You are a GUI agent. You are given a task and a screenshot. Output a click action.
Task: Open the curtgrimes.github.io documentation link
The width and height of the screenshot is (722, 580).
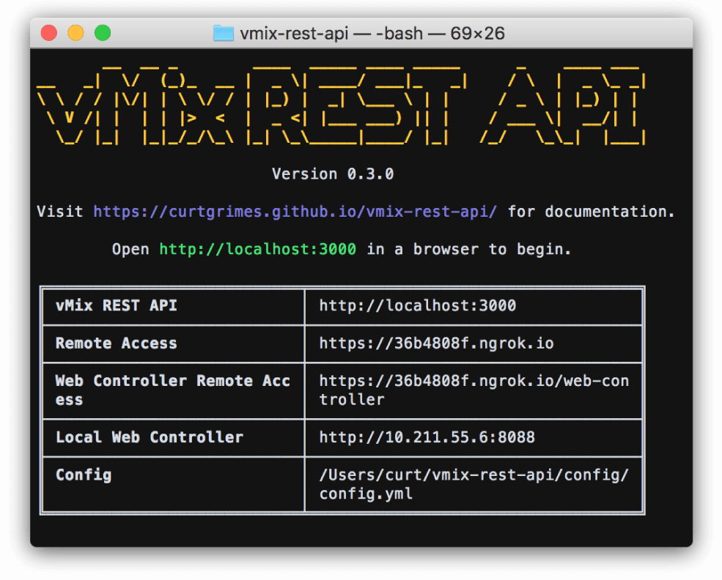tap(295, 212)
